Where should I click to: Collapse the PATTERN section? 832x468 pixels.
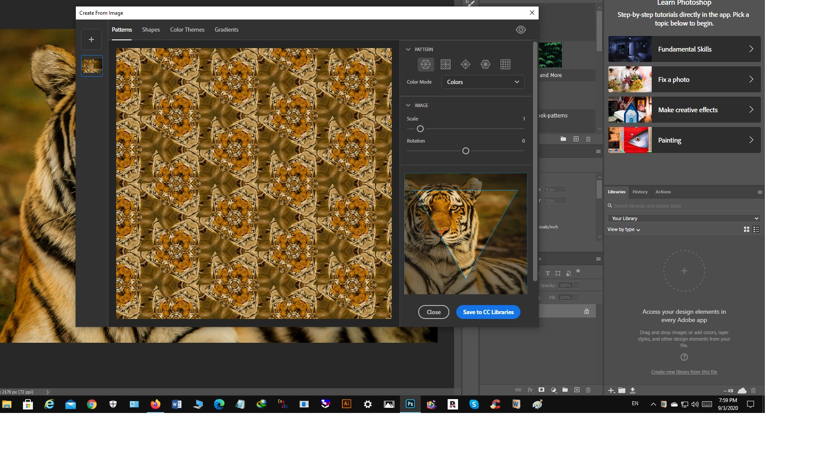tap(408, 49)
